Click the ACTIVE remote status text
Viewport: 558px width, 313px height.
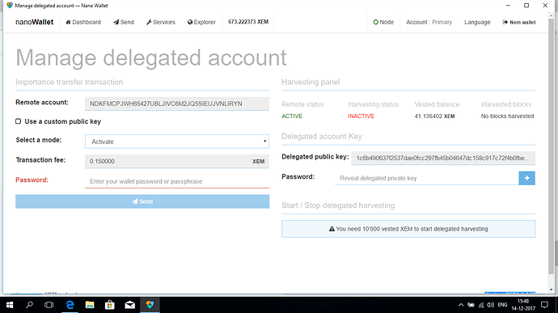click(292, 116)
